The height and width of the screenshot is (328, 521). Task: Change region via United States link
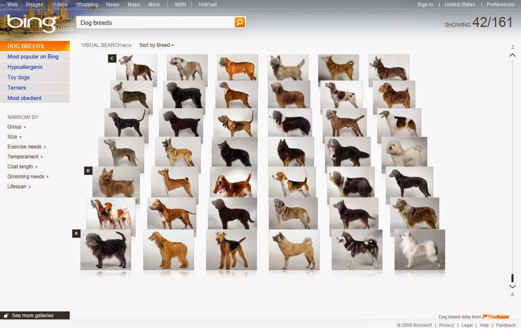point(460,5)
